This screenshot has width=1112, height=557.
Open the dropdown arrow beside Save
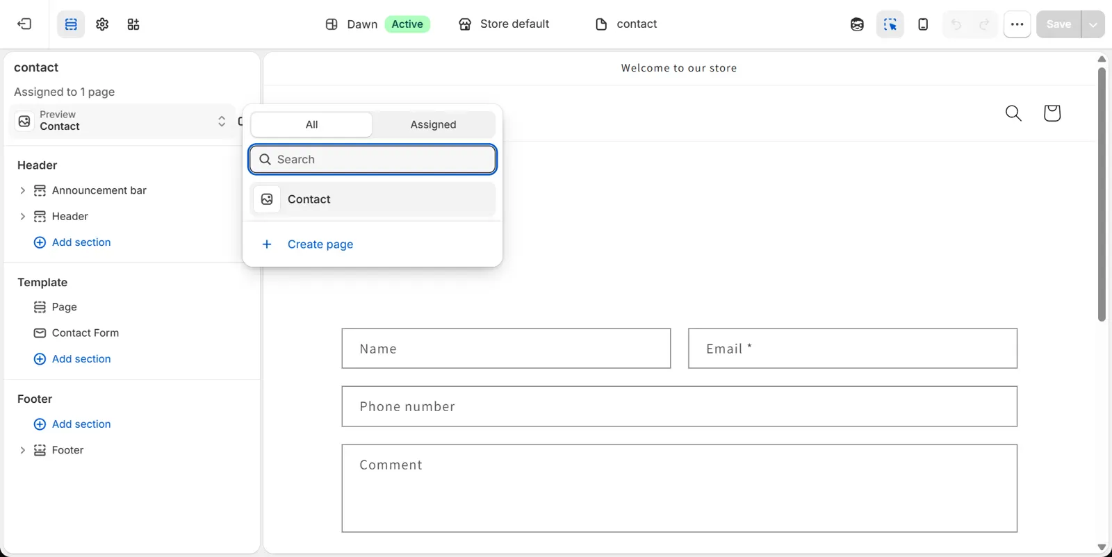(x=1093, y=24)
